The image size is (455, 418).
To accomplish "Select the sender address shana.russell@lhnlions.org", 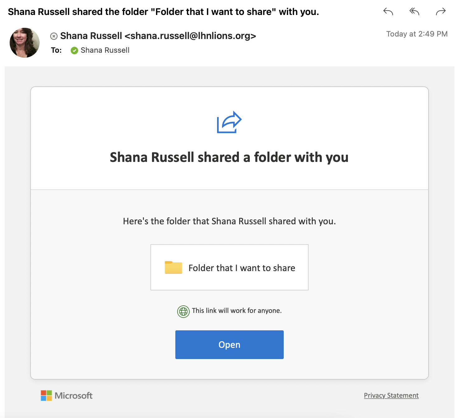I will point(190,36).
